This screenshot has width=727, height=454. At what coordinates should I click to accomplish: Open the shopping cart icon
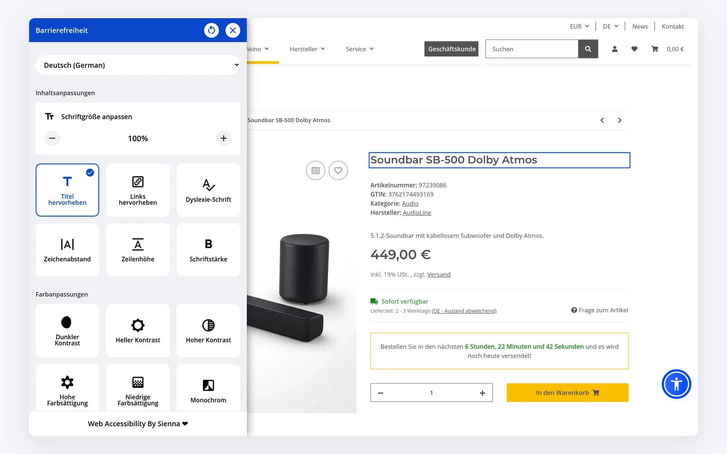(x=655, y=49)
